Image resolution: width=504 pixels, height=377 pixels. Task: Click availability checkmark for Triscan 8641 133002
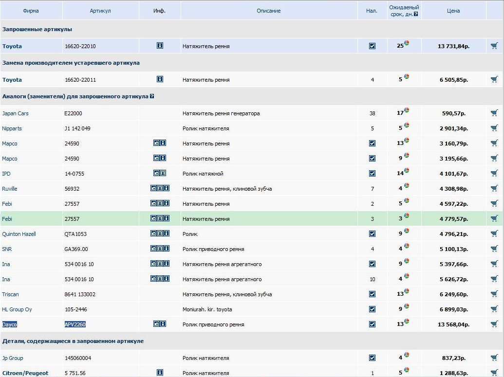click(x=373, y=294)
